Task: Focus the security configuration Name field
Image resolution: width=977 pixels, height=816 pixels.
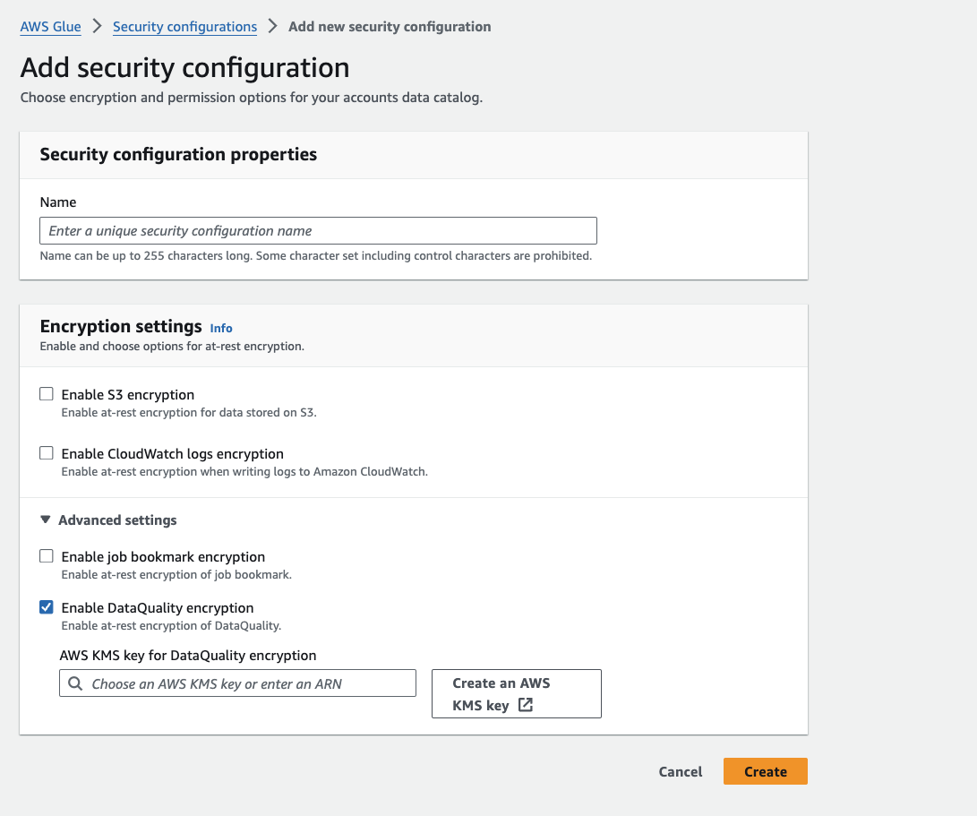Action: pyautogui.click(x=318, y=231)
